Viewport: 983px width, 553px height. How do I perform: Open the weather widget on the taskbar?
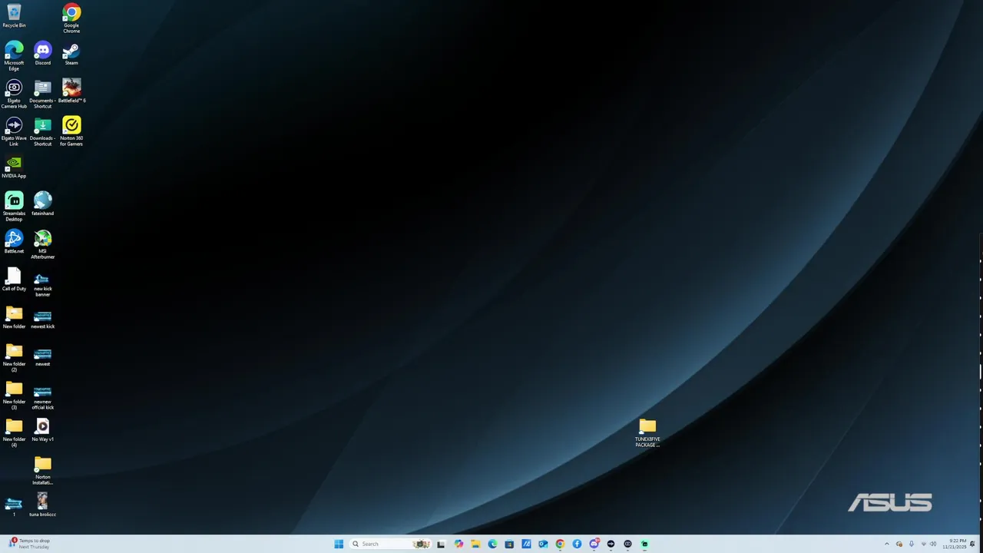click(29, 544)
